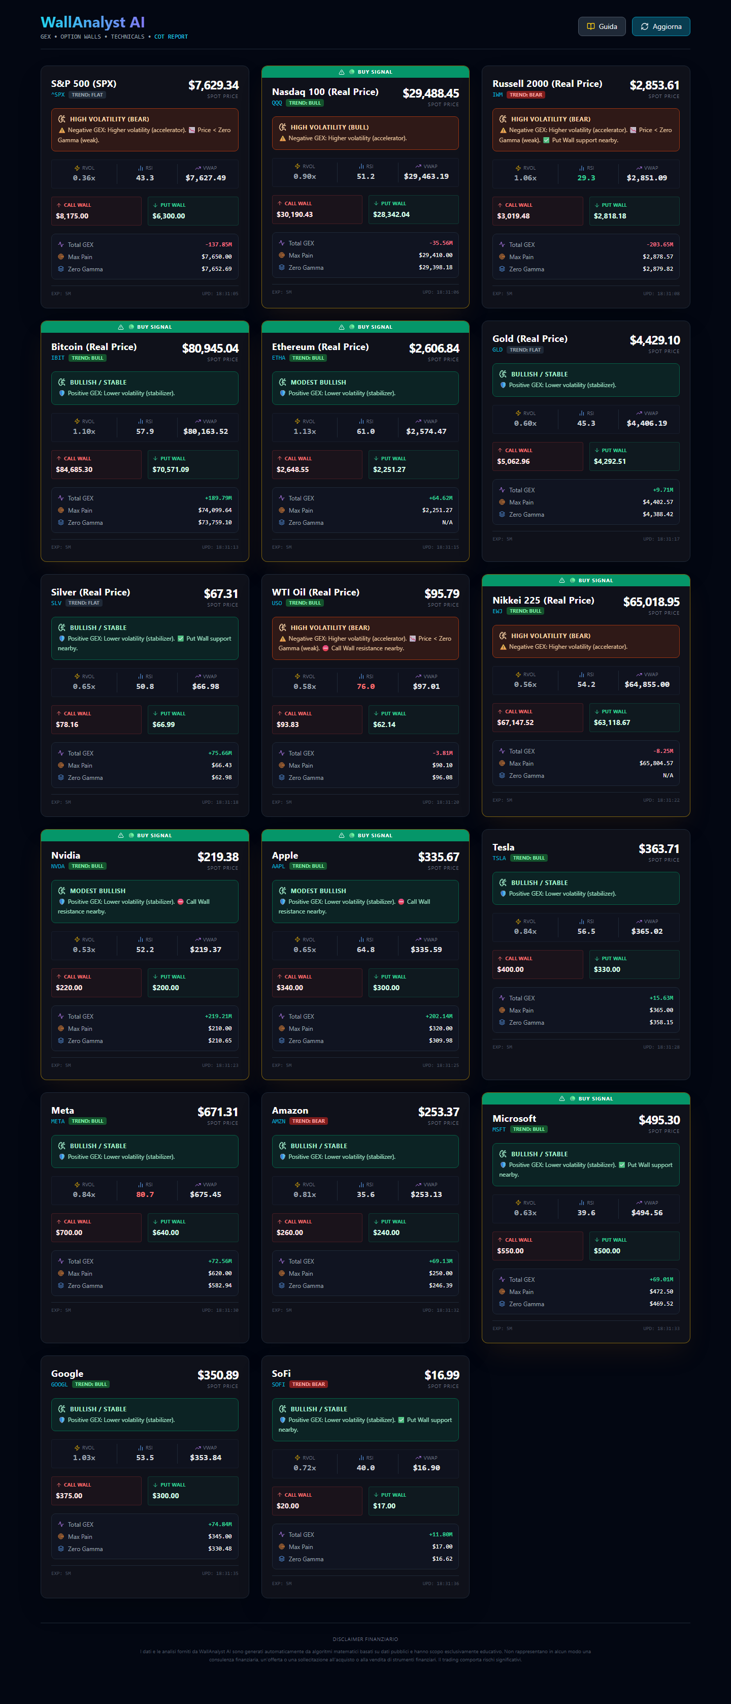Click Meta RSI value 80.7
Screen dimensions: 731x1704
coord(145,1194)
